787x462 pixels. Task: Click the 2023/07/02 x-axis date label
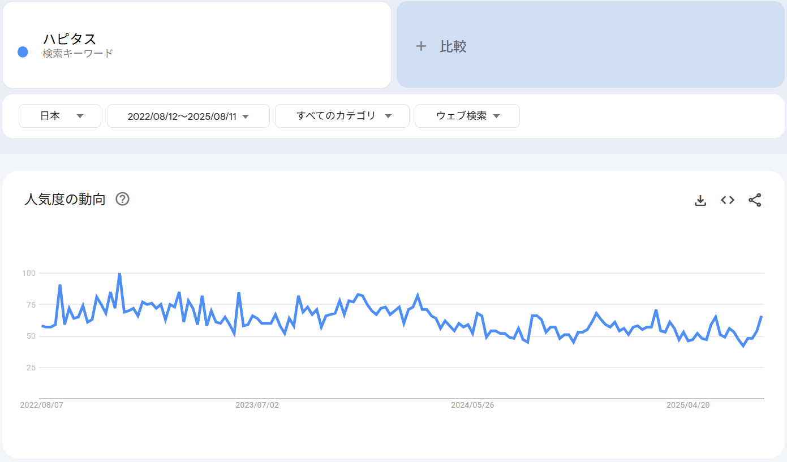click(257, 405)
